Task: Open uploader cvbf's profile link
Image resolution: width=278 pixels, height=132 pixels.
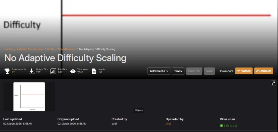Action: pos(168,124)
